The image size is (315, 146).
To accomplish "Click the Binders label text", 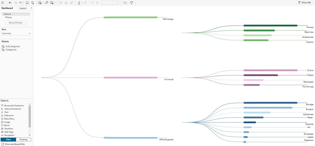I will point(310,109).
